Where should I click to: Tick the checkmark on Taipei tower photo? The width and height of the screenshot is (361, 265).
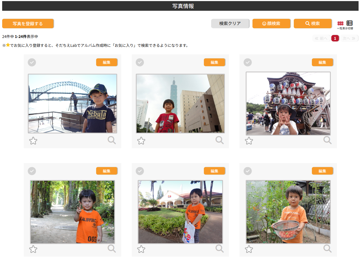(140, 62)
